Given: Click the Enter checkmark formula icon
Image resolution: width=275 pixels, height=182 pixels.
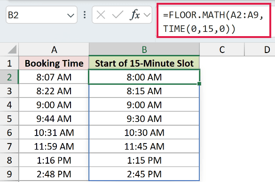Looking at the screenshot, I should click(x=118, y=15).
